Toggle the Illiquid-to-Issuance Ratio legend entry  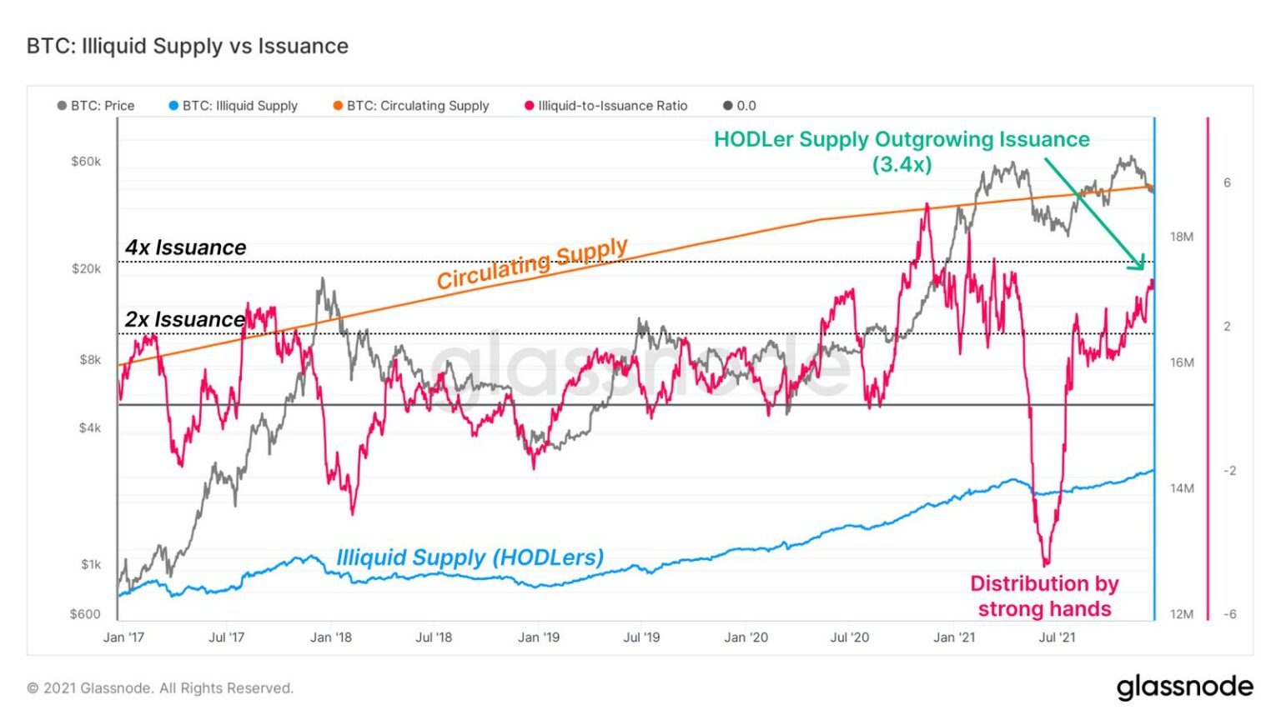pyautogui.click(x=606, y=106)
